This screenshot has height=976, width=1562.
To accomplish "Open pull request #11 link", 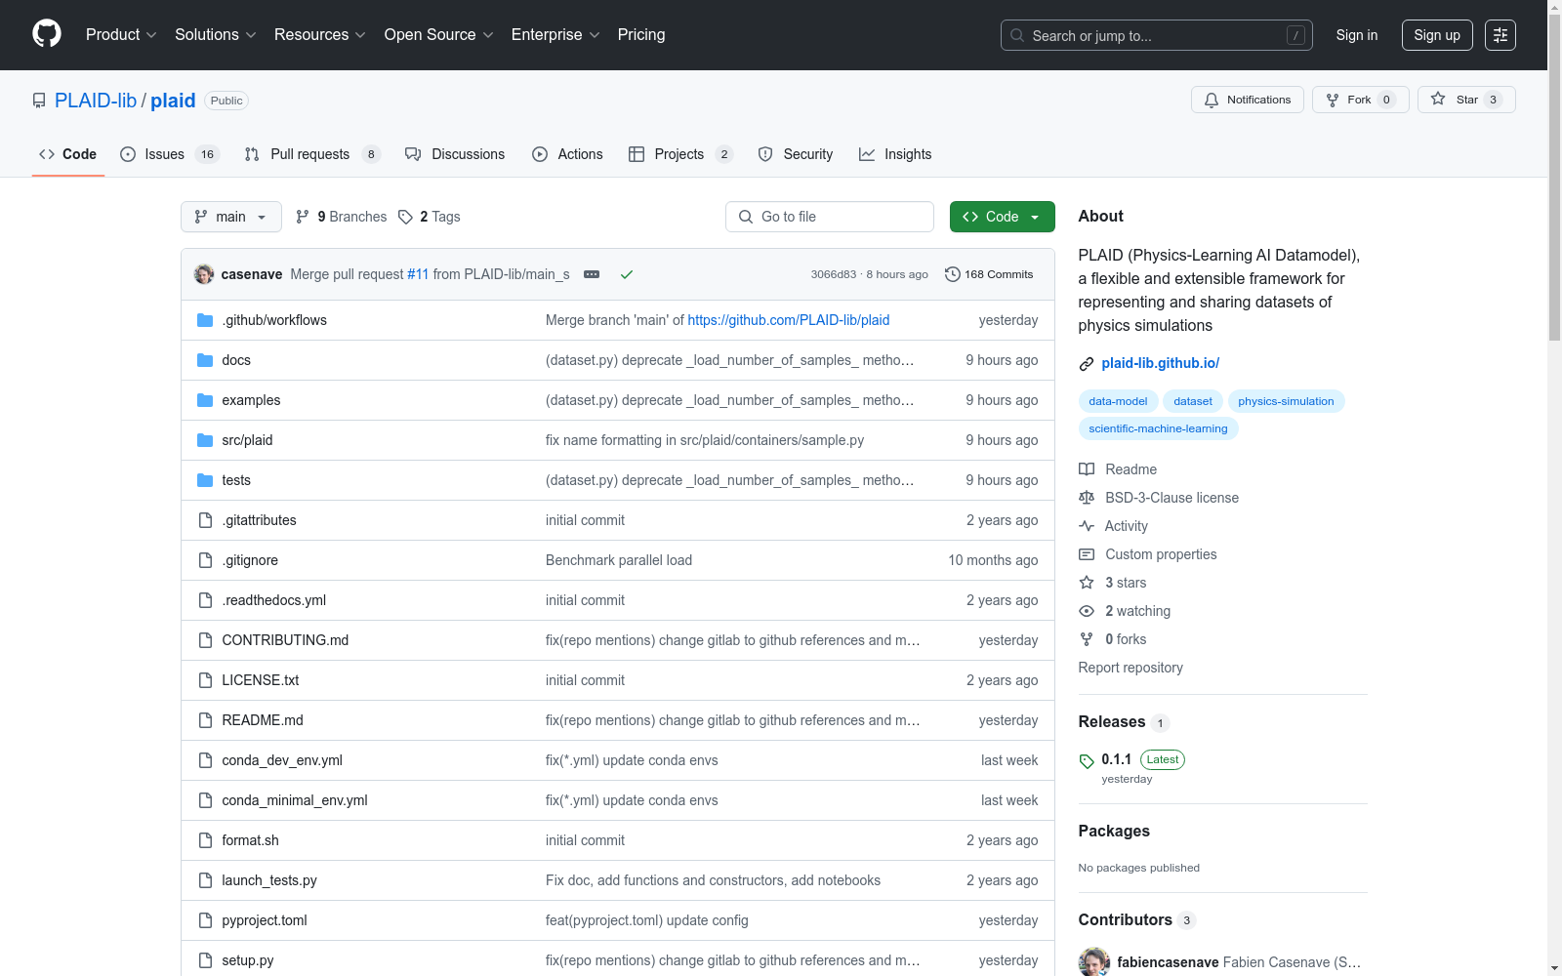I will [418, 274].
